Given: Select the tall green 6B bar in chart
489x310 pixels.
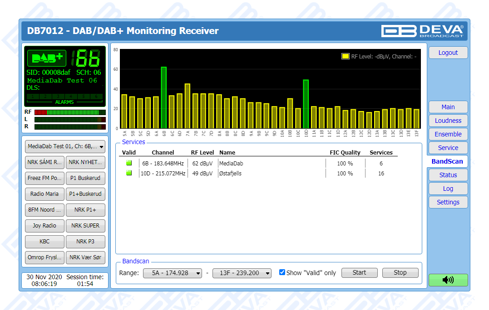Looking at the screenshot, I should point(163,97).
